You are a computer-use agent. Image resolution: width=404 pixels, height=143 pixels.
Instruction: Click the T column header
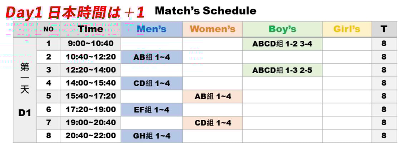(x=384, y=29)
